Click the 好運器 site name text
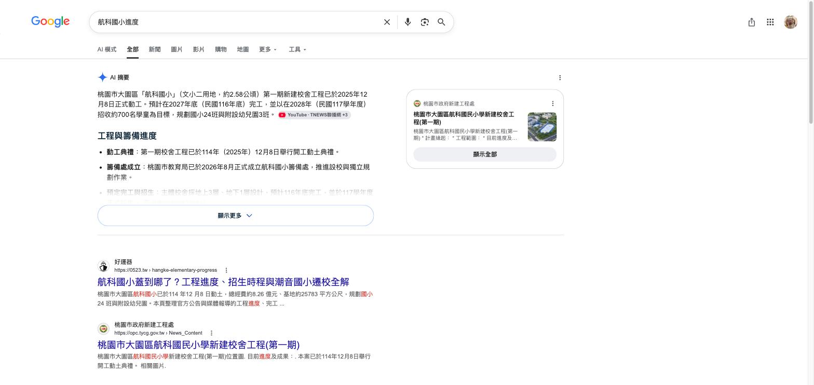This screenshot has height=385, width=814. (x=123, y=262)
